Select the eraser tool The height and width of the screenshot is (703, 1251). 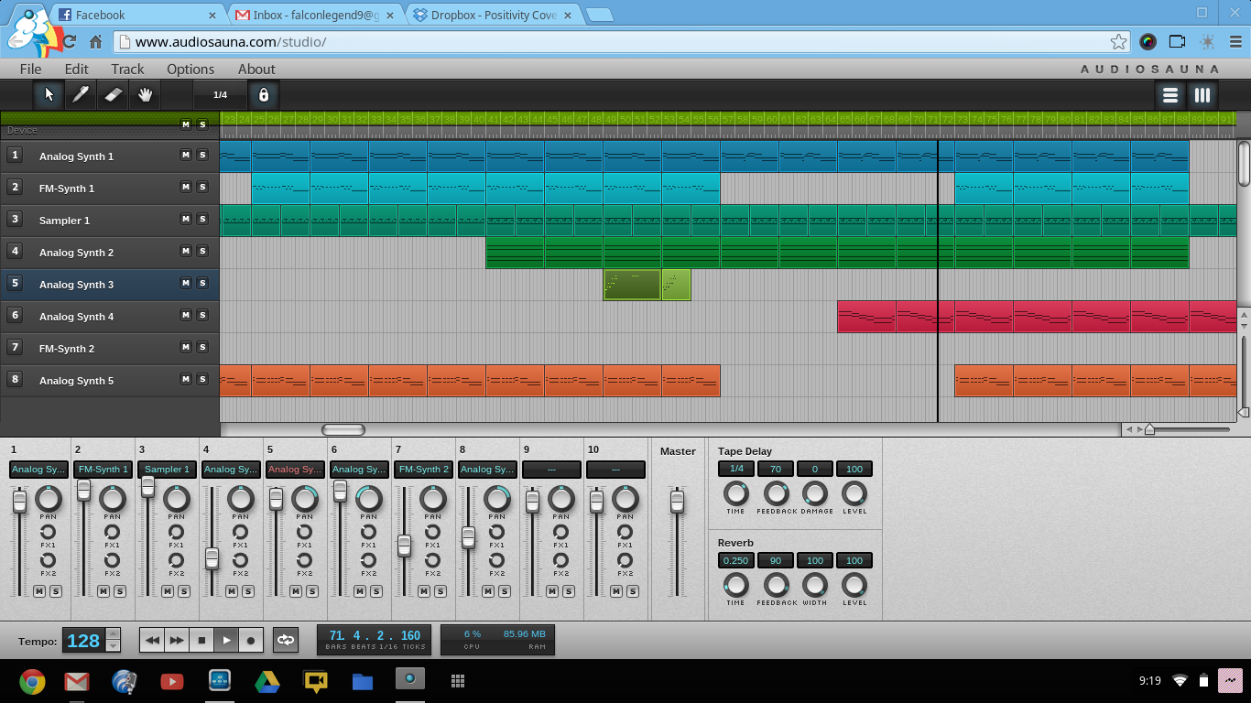click(112, 94)
